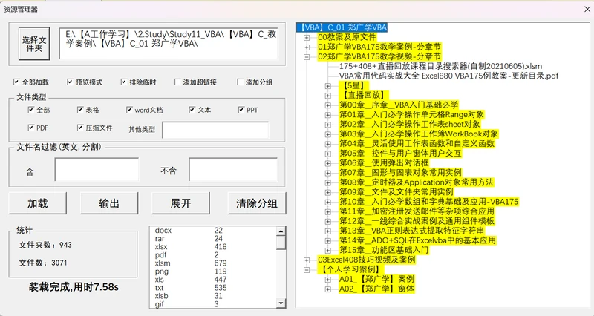Viewport: 594px width, 316px height.
Task: Expand the 【直播回放】 folder node
Action: click(327, 96)
